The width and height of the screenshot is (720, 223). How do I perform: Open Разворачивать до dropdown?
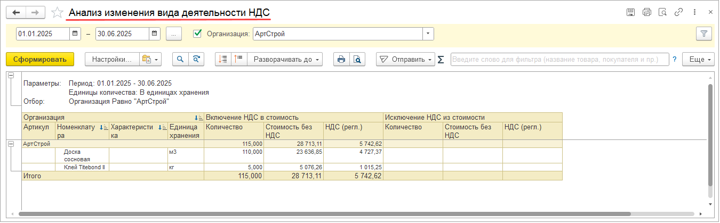(286, 59)
